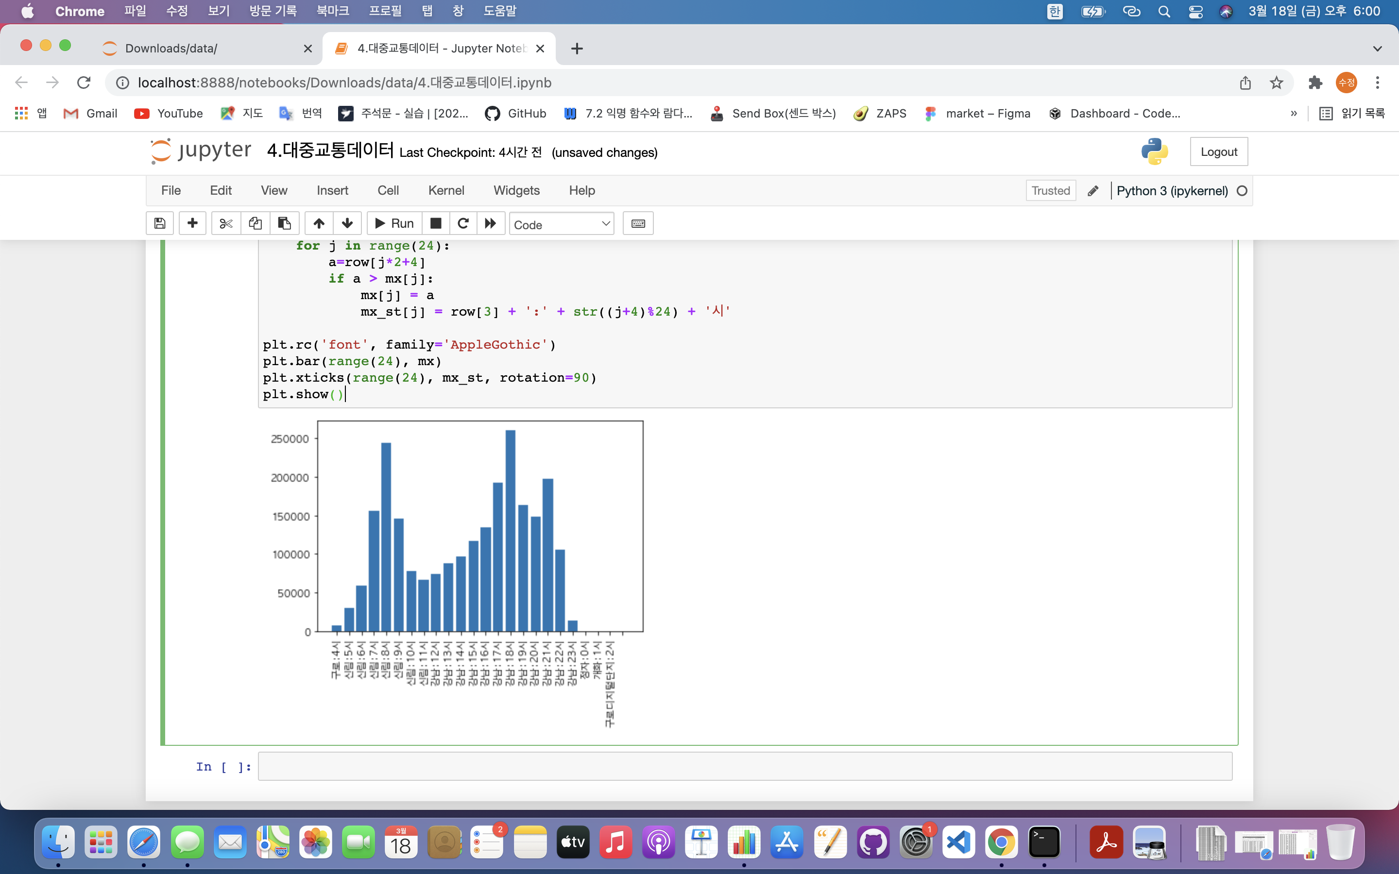The width and height of the screenshot is (1399, 874).
Task: Paste cells below using the toolbar icon
Action: tap(285, 224)
